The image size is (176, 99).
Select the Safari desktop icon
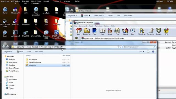[x=5, y=34]
